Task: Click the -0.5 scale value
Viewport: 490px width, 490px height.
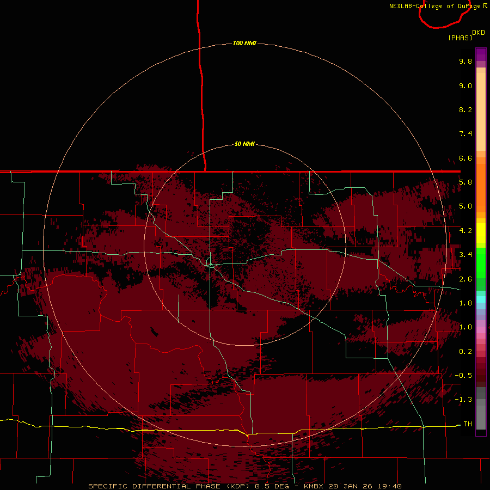Action: (x=463, y=376)
